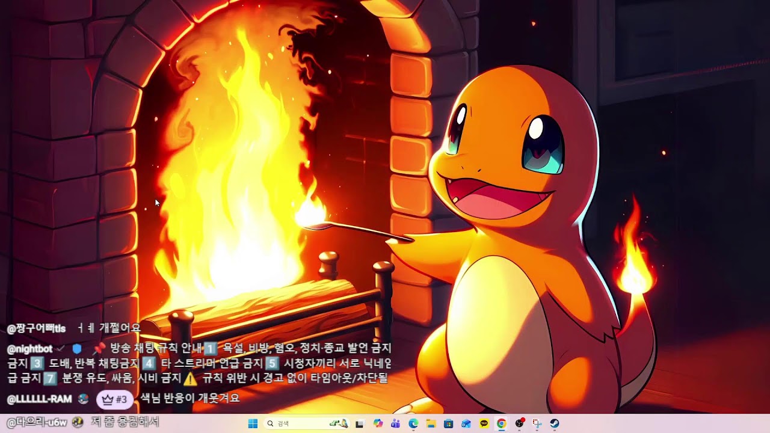Click the @짱구어빠tls chat username
This screenshot has height=433, width=770.
36,328
